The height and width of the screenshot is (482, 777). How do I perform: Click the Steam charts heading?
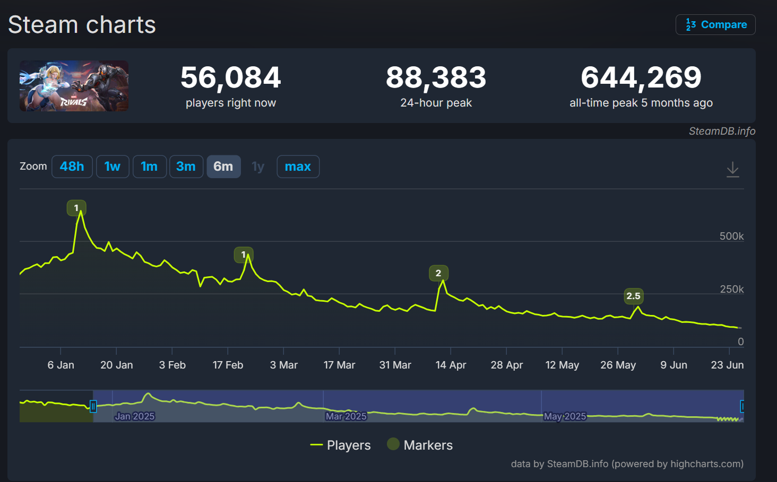pyautogui.click(x=82, y=25)
